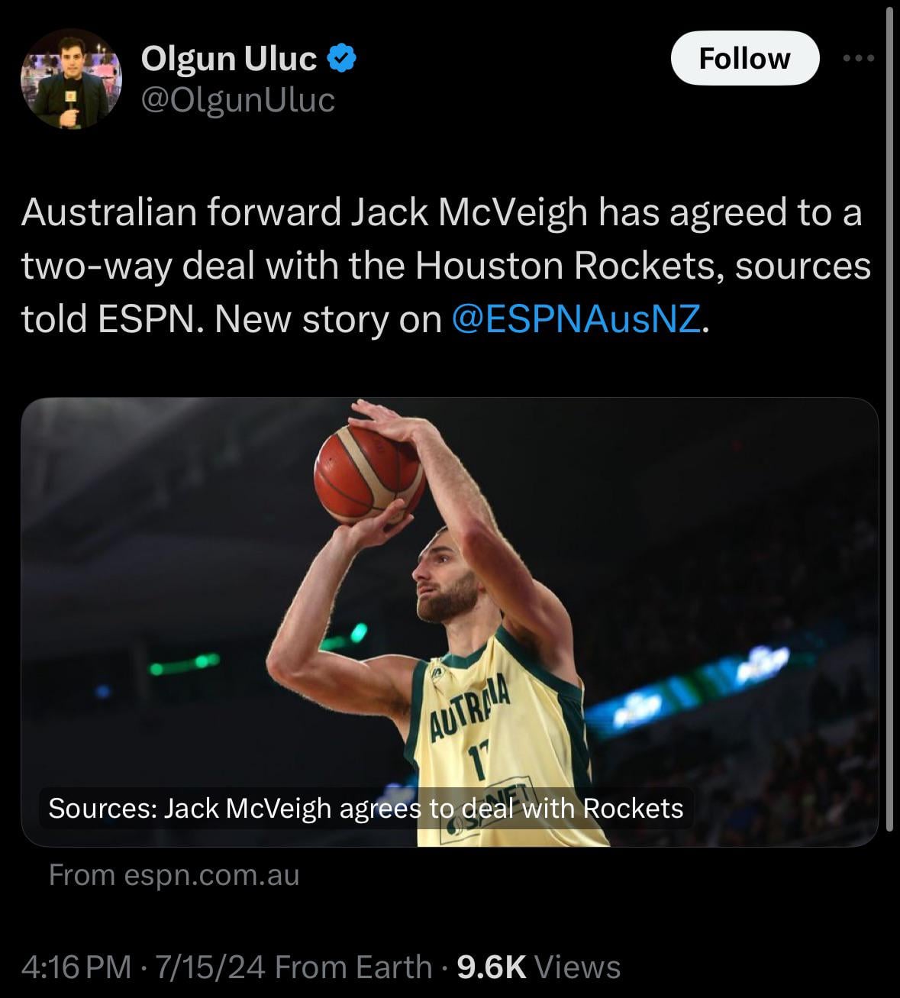The width and height of the screenshot is (900, 998).
Task: Click the blue verified badge icon
Action: pyautogui.click(x=343, y=58)
